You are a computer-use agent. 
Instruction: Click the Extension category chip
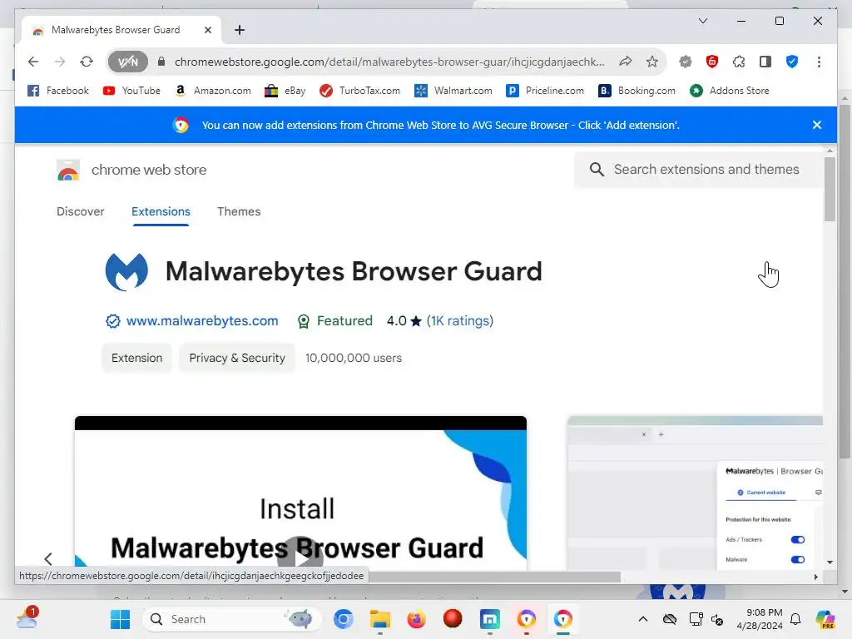(137, 358)
